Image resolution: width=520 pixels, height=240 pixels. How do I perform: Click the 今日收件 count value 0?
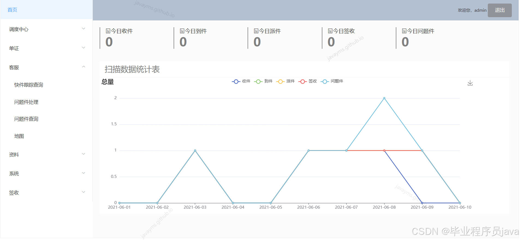(x=109, y=42)
